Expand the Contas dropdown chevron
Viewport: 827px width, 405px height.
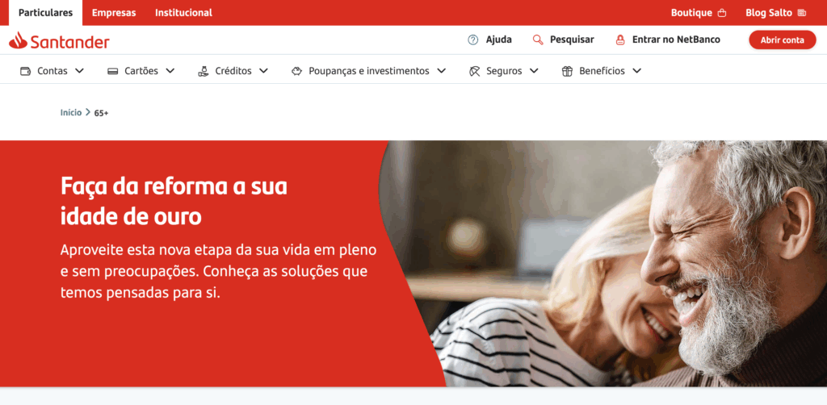[x=80, y=70]
